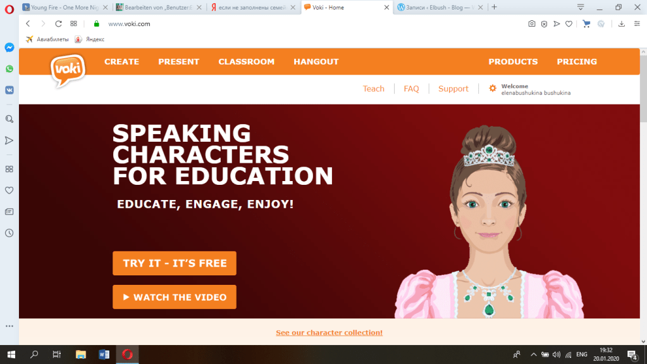Open the tab menu dropdown arrow
The width and height of the screenshot is (647, 364).
click(x=580, y=7)
